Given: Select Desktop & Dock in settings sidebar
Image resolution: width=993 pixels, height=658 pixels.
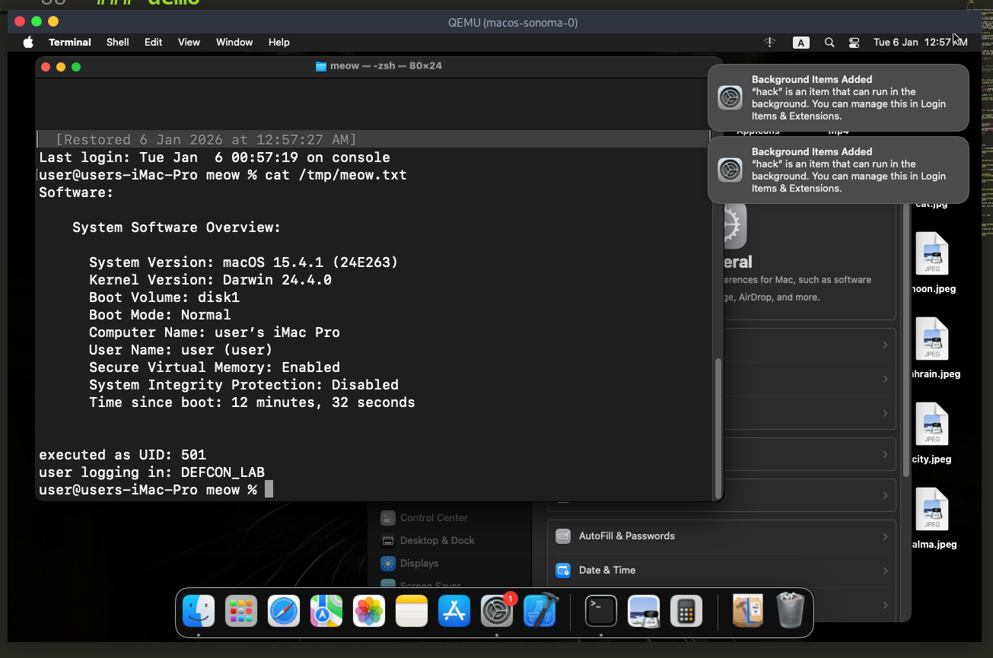Looking at the screenshot, I should click(x=437, y=541).
